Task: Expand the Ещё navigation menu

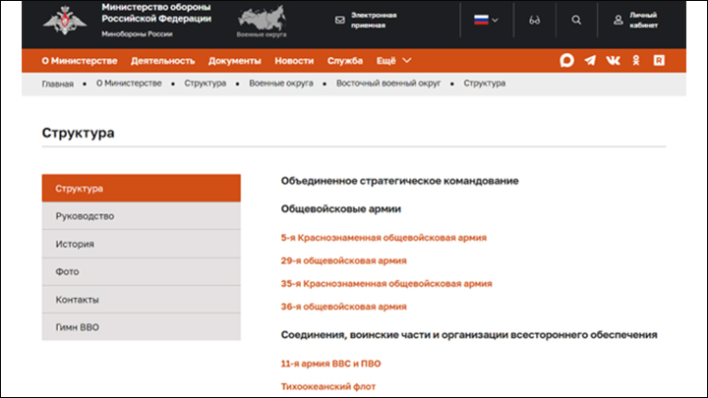Action: [x=394, y=61]
